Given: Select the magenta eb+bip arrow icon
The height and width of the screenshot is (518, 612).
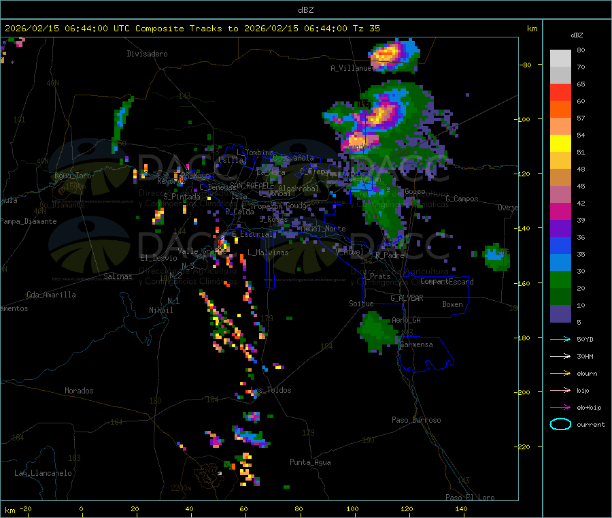Looking at the screenshot, I should pos(560,408).
